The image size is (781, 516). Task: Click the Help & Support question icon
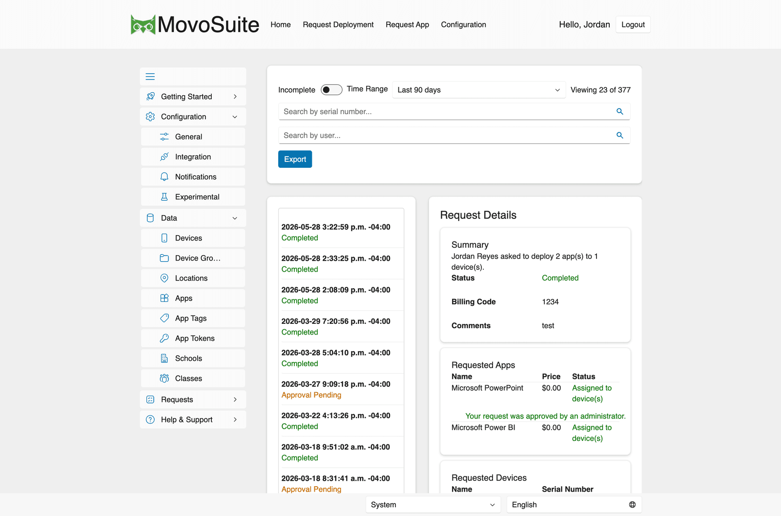(x=150, y=419)
